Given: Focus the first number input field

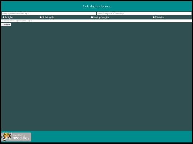Looking at the screenshot, I should [x=49, y=14].
